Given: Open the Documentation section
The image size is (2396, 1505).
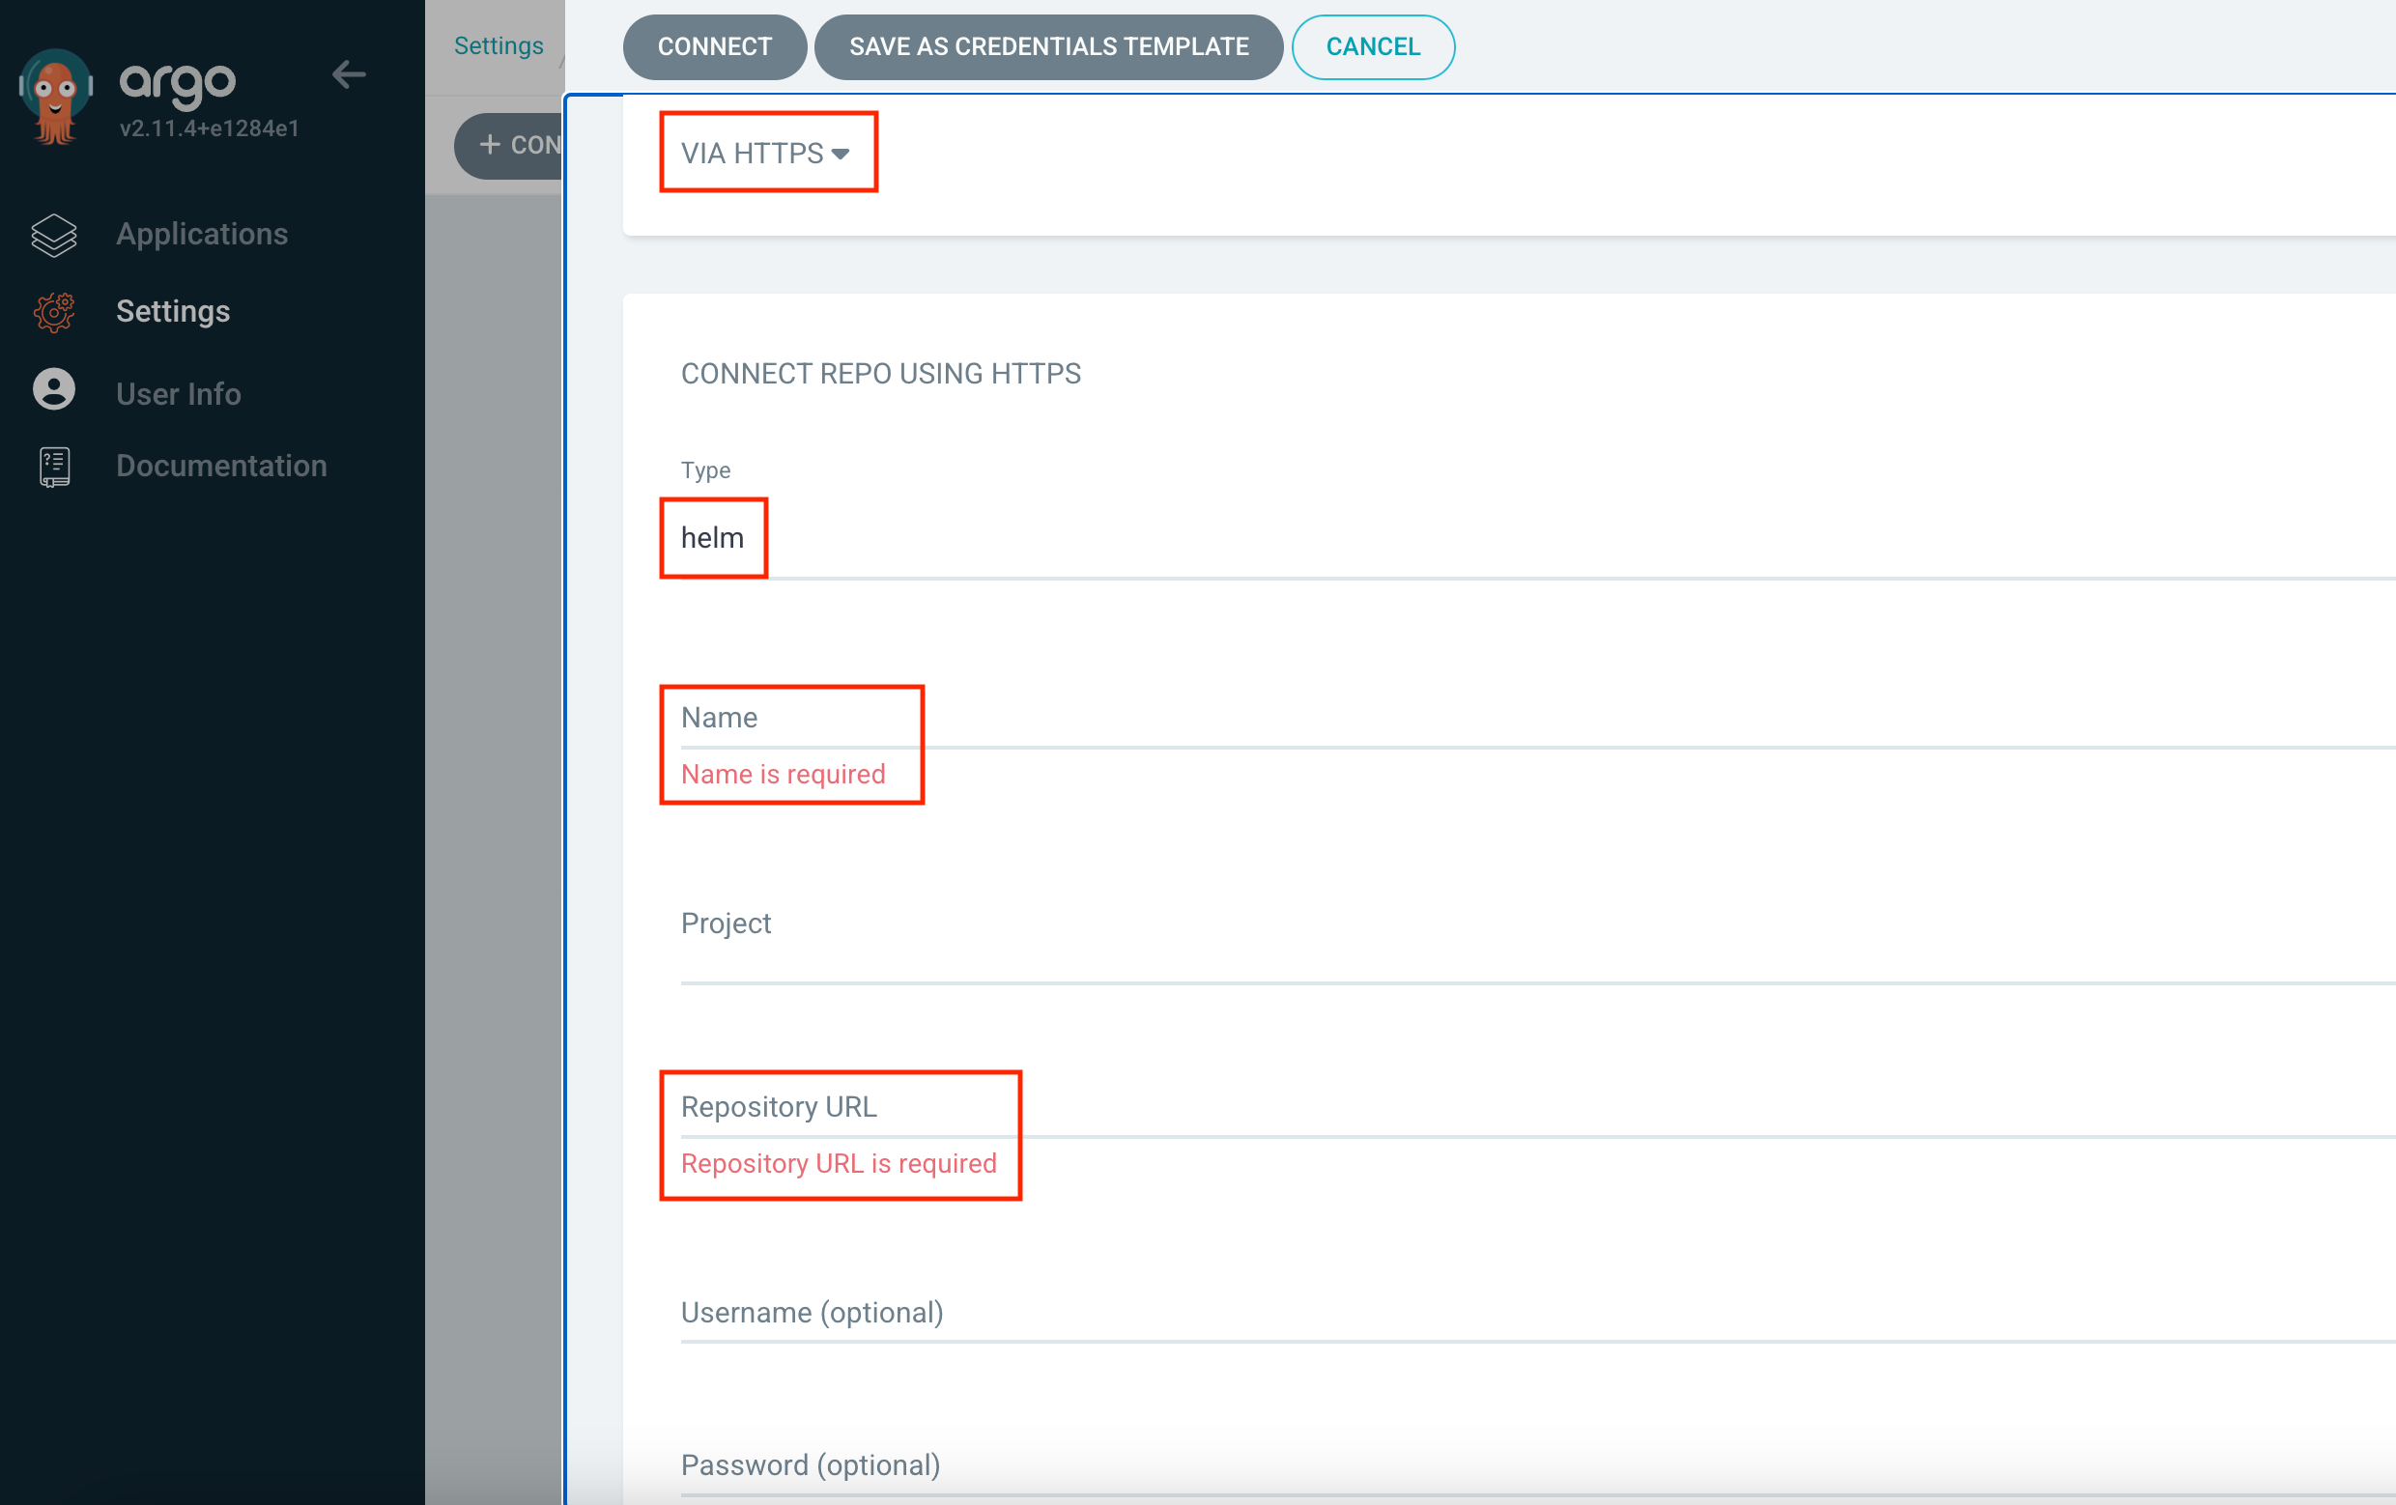Looking at the screenshot, I should pyautogui.click(x=218, y=467).
